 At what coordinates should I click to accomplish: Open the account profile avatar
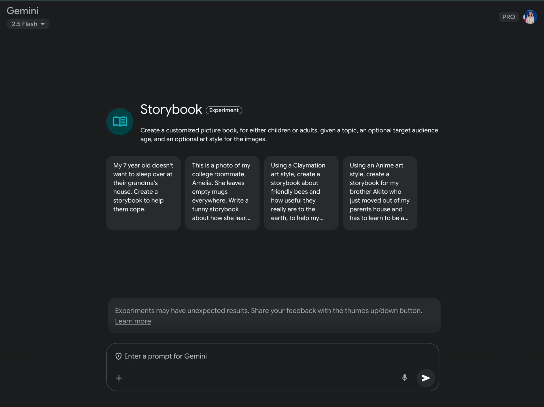(530, 17)
